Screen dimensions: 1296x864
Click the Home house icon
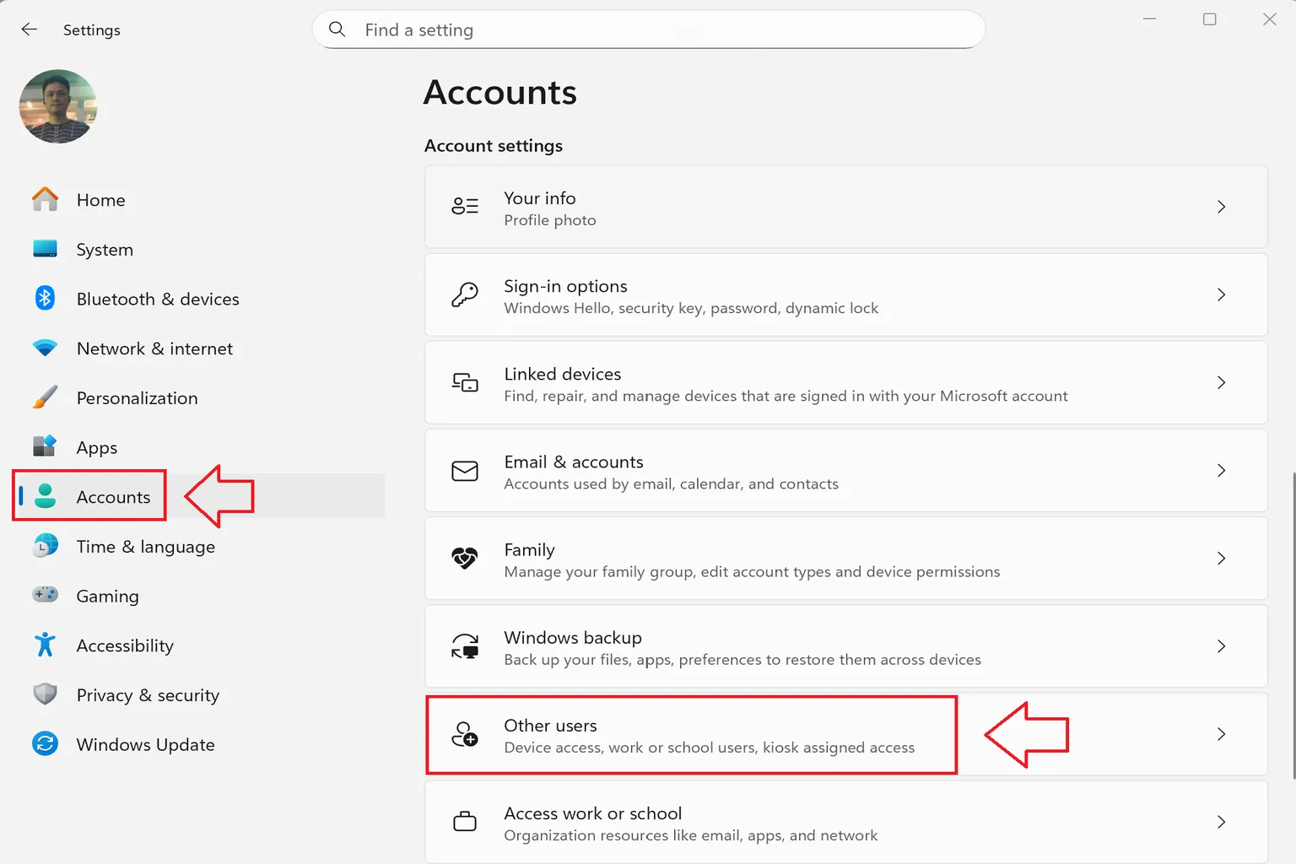tap(45, 200)
